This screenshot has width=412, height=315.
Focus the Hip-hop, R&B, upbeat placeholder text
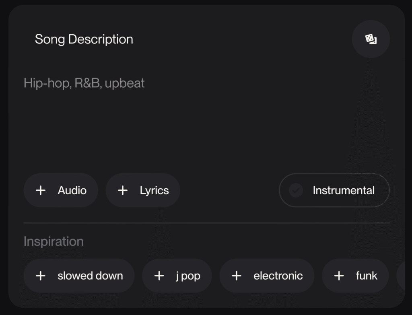pyautogui.click(x=84, y=83)
